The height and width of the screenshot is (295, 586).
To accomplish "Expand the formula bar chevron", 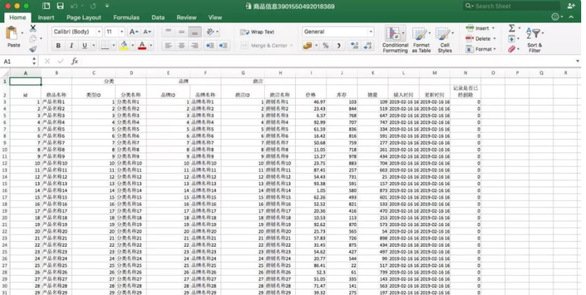I will (578, 61).
